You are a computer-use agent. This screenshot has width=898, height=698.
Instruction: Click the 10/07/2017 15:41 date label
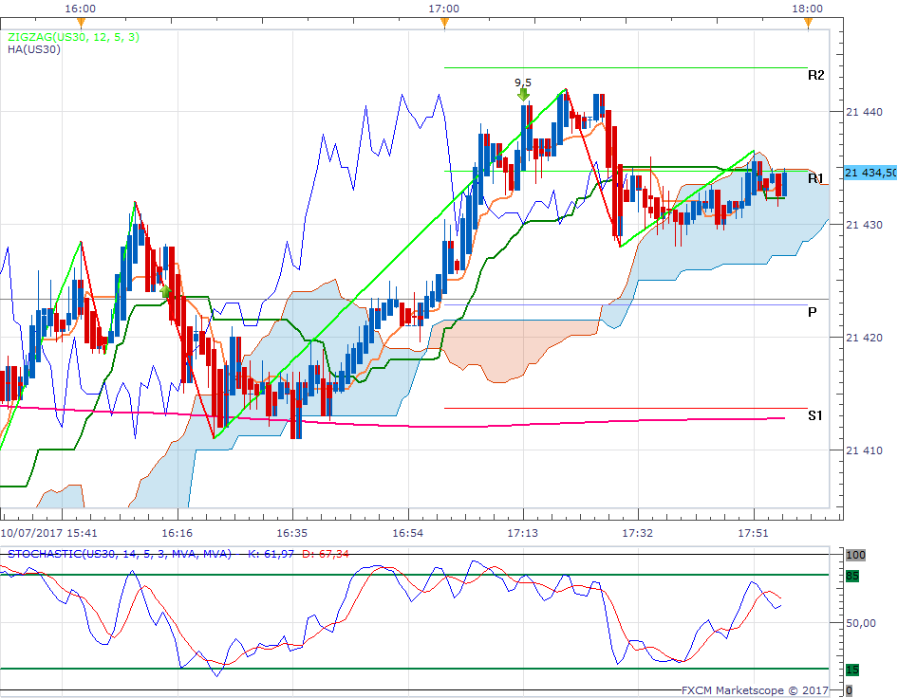(48, 533)
